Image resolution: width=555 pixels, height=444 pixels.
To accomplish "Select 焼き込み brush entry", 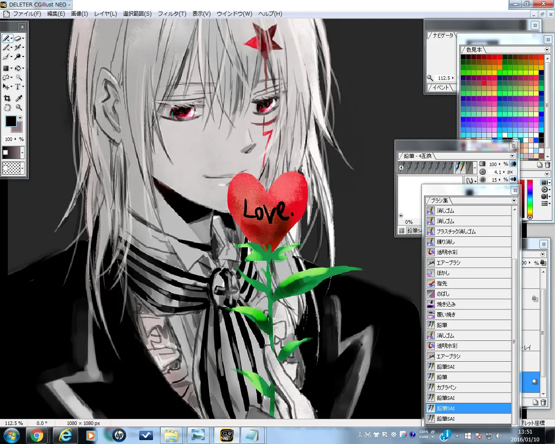I will [x=469, y=304].
